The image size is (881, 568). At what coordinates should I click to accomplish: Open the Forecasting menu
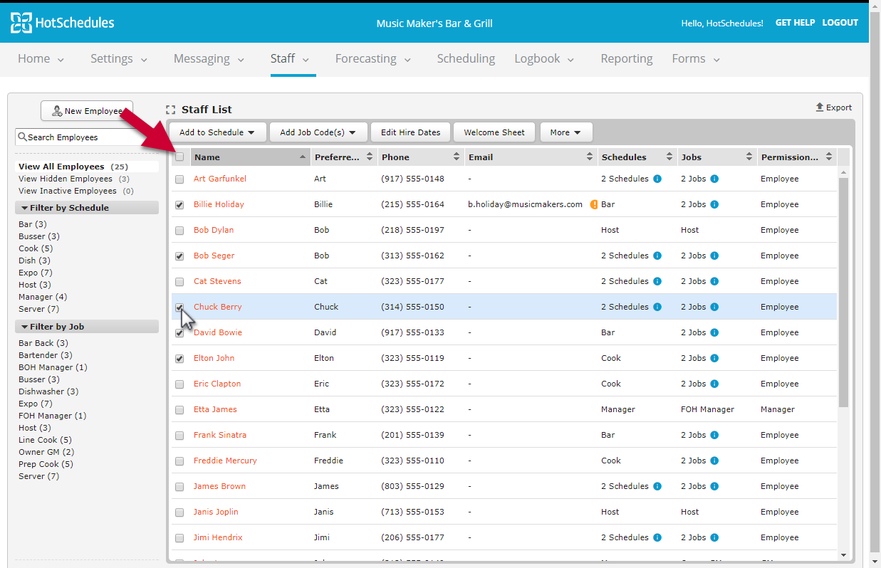(x=373, y=59)
